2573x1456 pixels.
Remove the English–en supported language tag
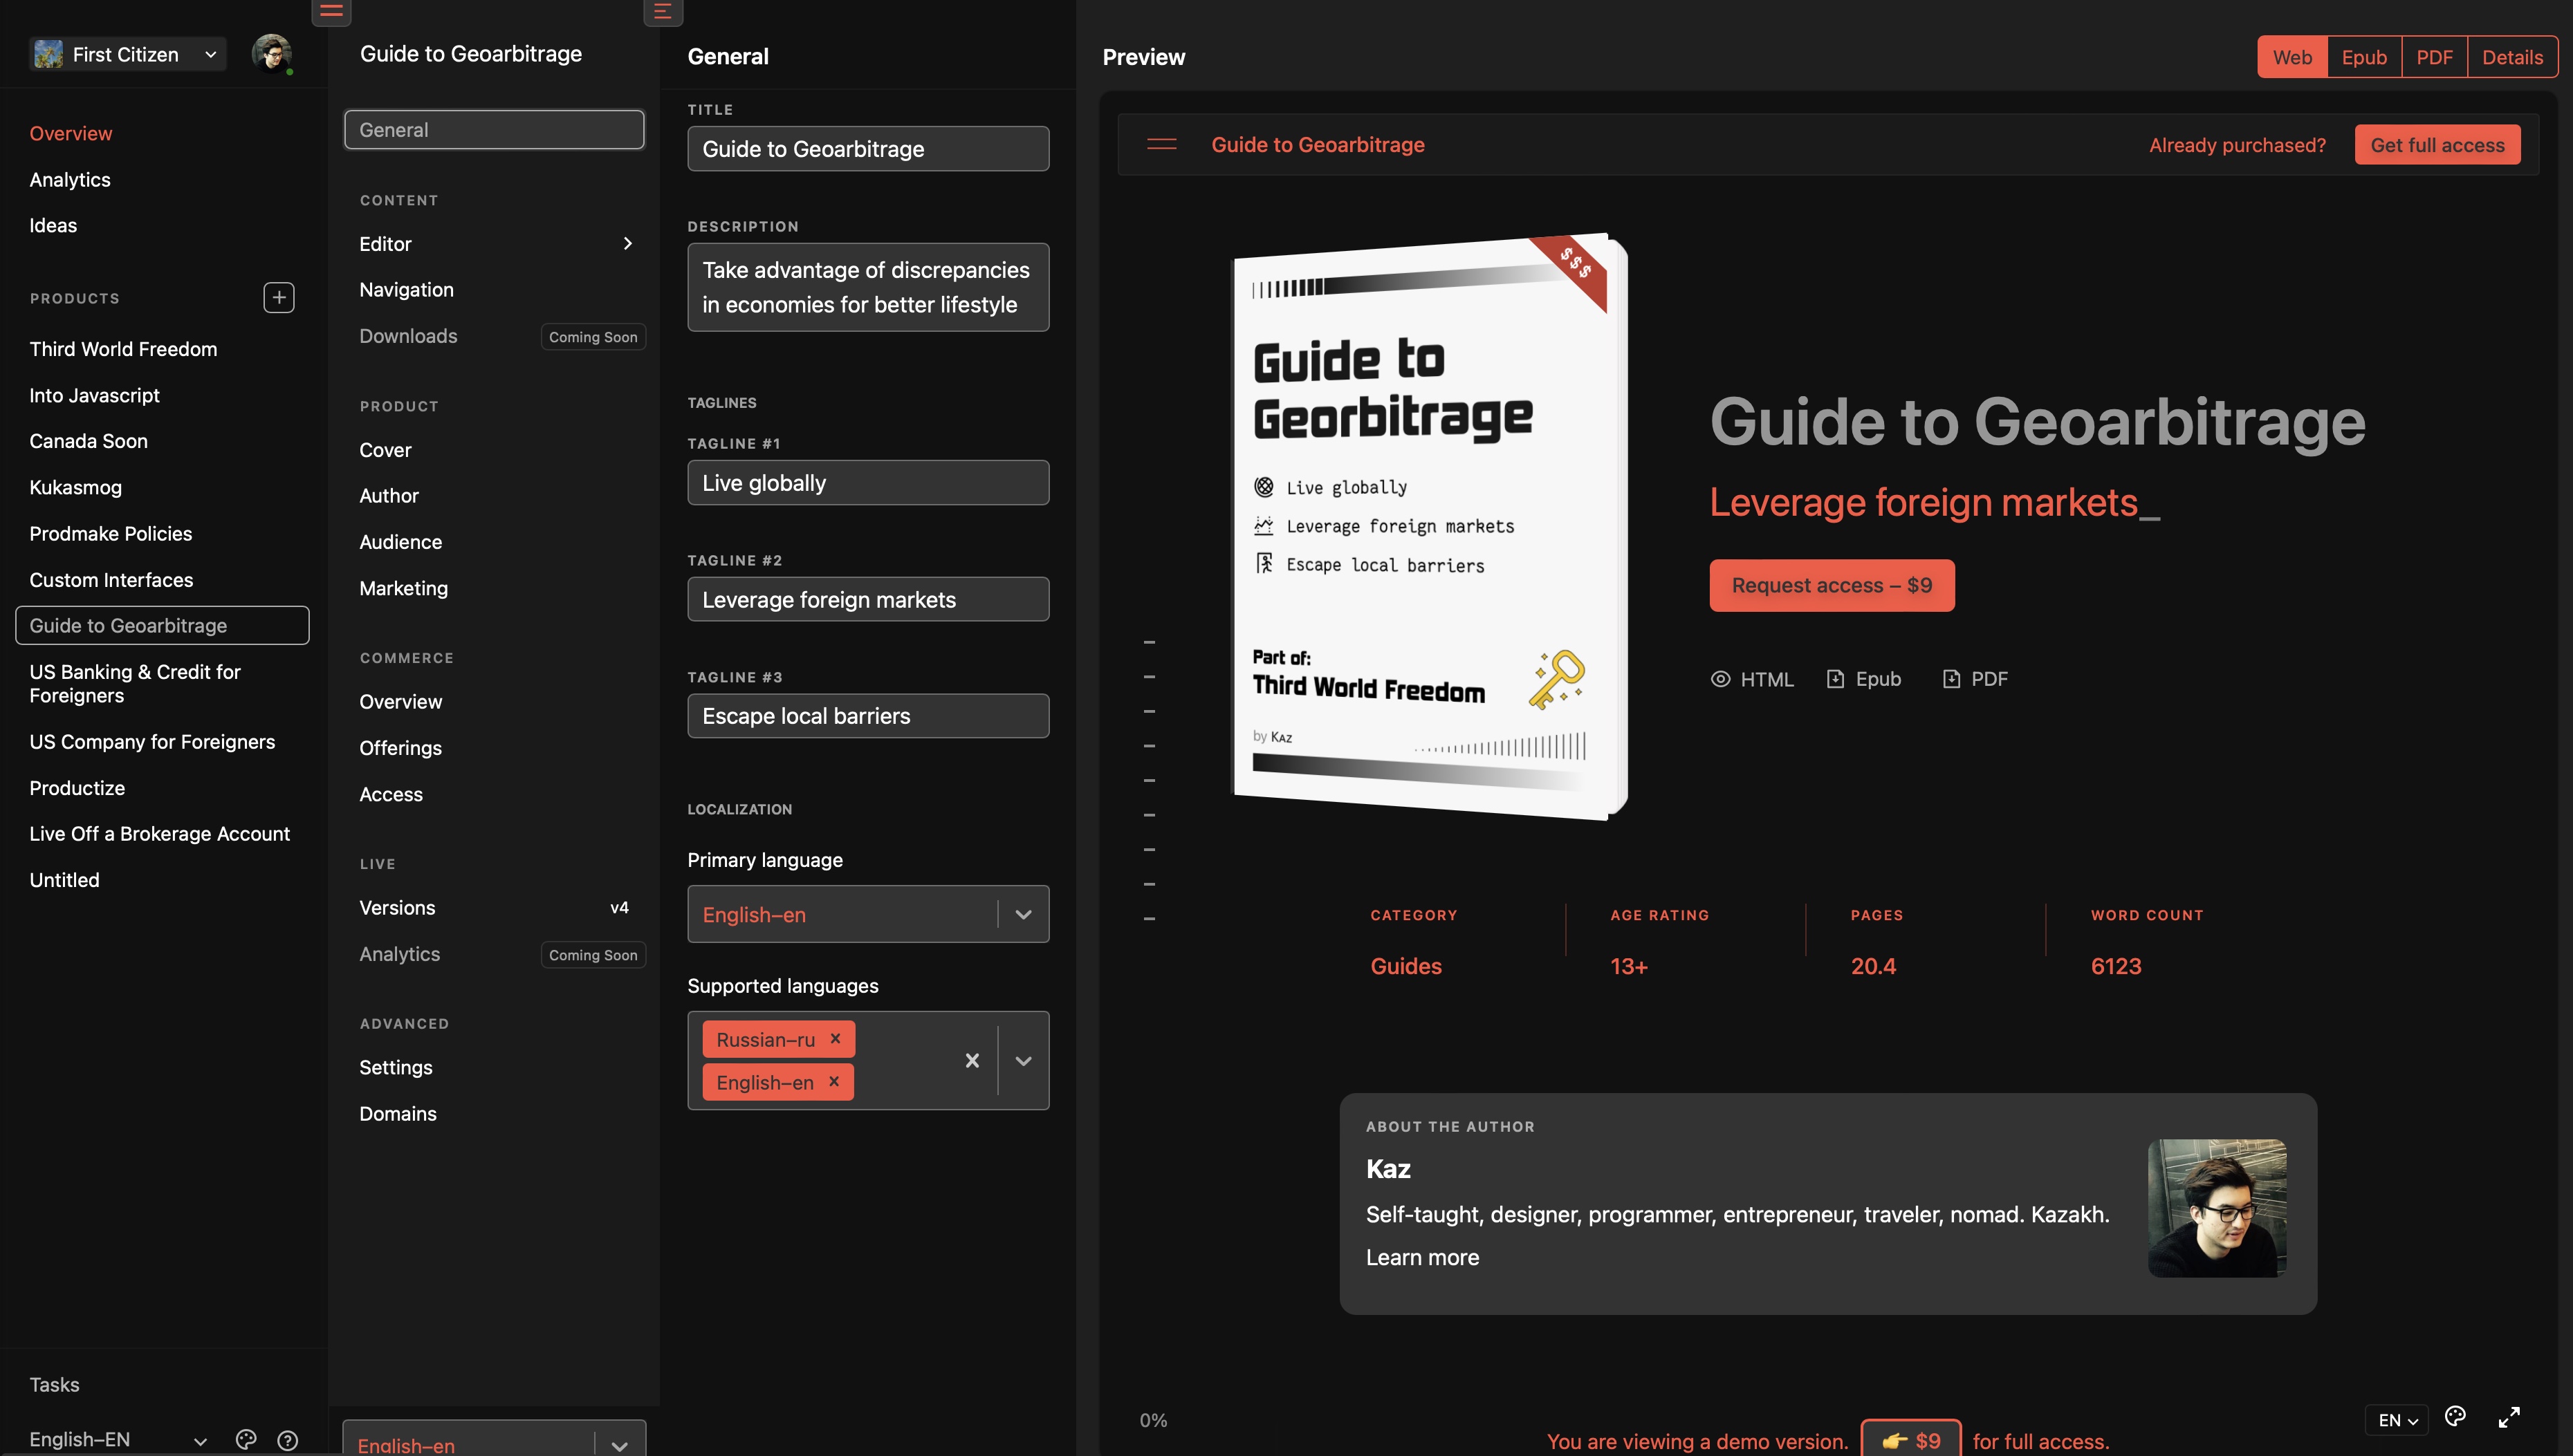click(x=833, y=1082)
